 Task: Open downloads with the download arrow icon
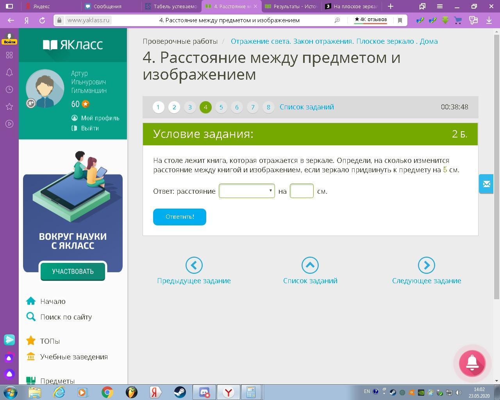click(x=489, y=20)
